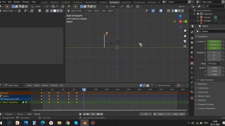Open the Playback dropdown in timeline
Screen dimensions: 225x126
(x=10, y=114)
